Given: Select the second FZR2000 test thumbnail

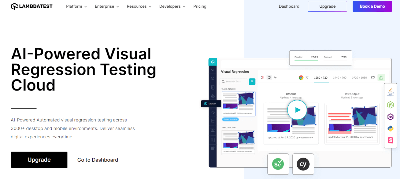Looking at the screenshot, I should (238, 142).
